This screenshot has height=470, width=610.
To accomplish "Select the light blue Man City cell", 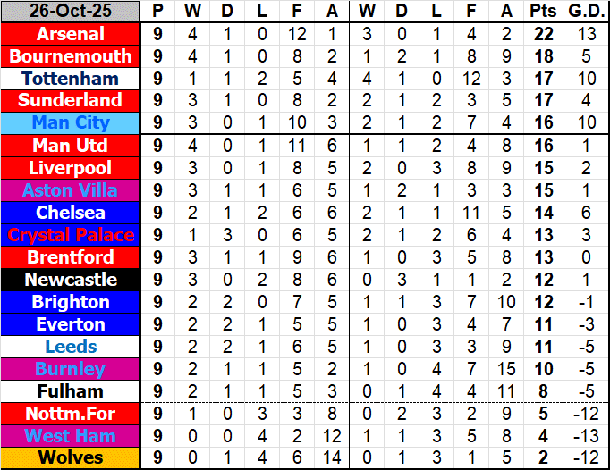I will [x=71, y=122].
